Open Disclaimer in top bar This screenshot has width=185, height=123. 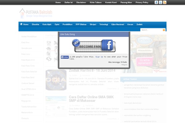81,2
